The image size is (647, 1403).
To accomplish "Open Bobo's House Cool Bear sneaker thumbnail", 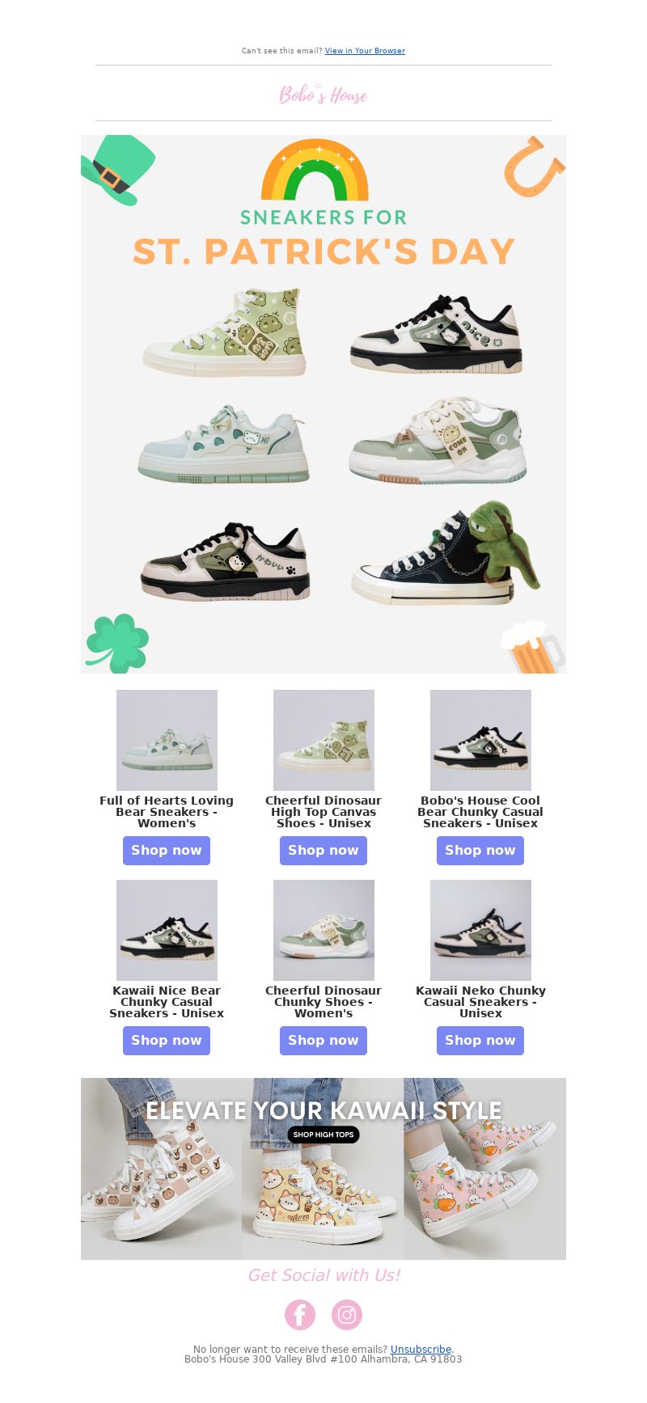I will tap(480, 740).
